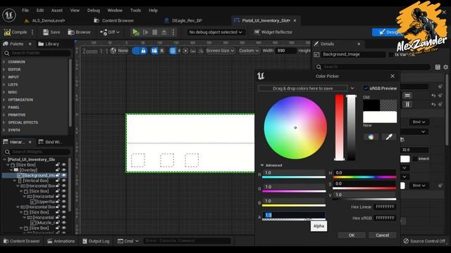Viewport: 451px width, 253px height.
Task: Confirm color with OK button
Action: pos(352,235)
